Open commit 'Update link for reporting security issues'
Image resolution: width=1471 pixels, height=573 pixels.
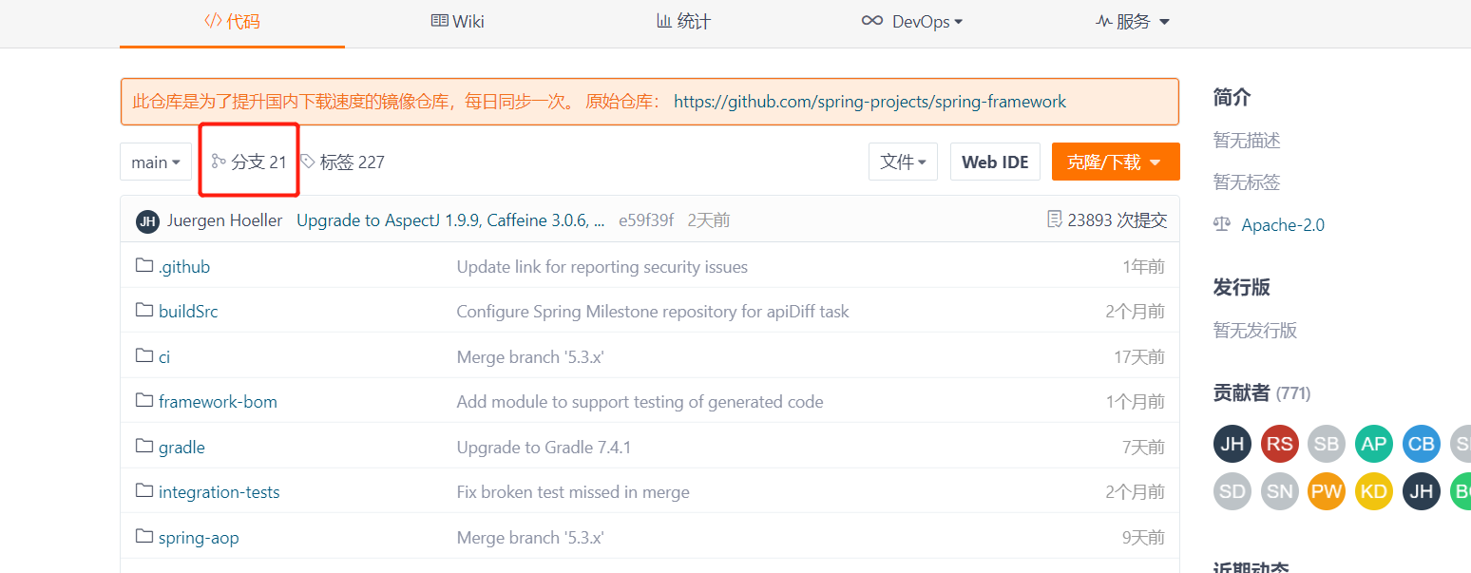(602, 267)
